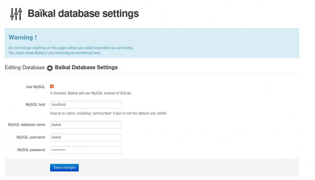The width and height of the screenshot is (315, 180).
Task: Click the 'Editing Database' section text
Action: (25, 67)
